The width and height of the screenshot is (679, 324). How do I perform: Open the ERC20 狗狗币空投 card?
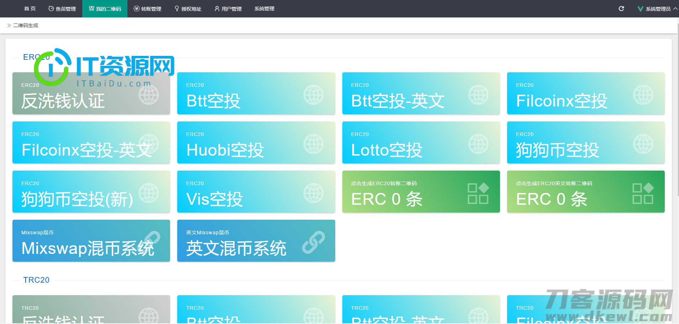point(586,142)
